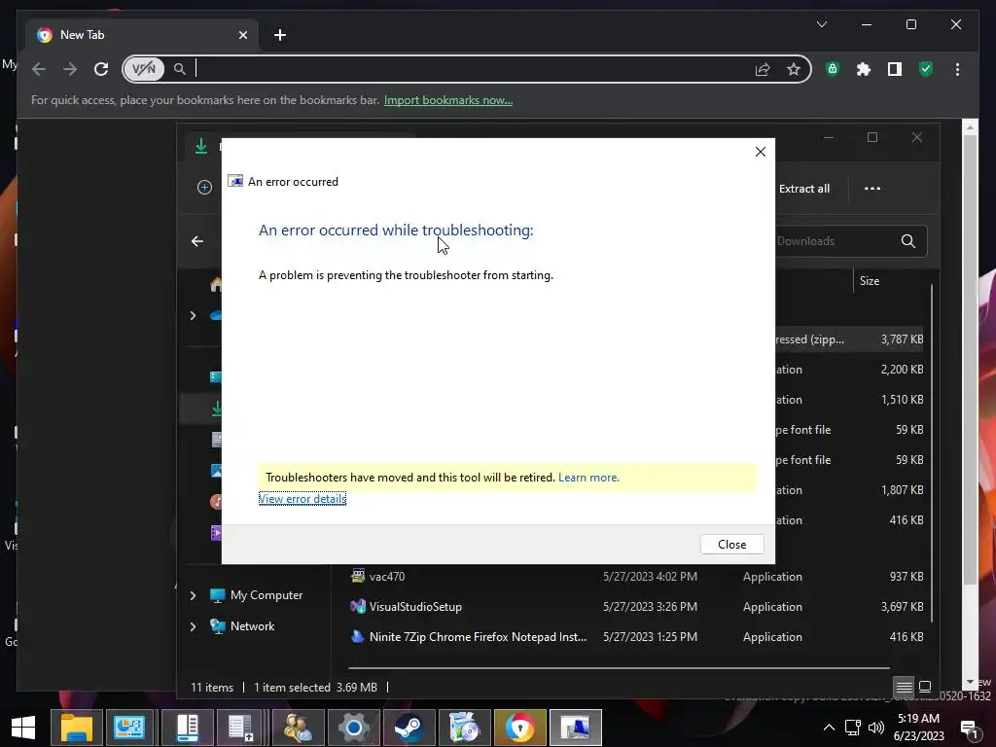Viewport: 996px width, 747px height.
Task: Select the VisualStudioSetup file
Action: (x=415, y=607)
